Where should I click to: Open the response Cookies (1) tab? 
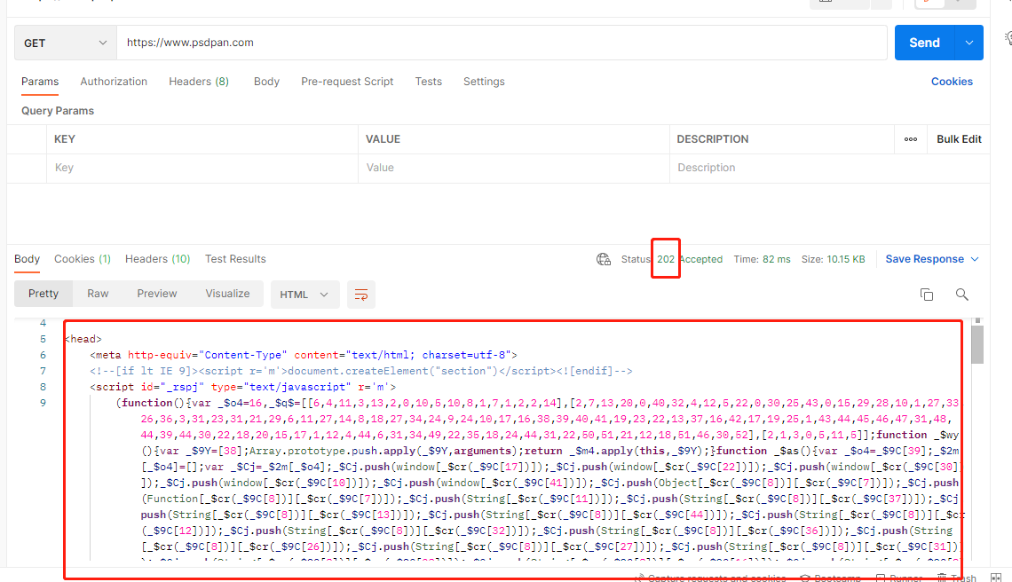coord(83,259)
